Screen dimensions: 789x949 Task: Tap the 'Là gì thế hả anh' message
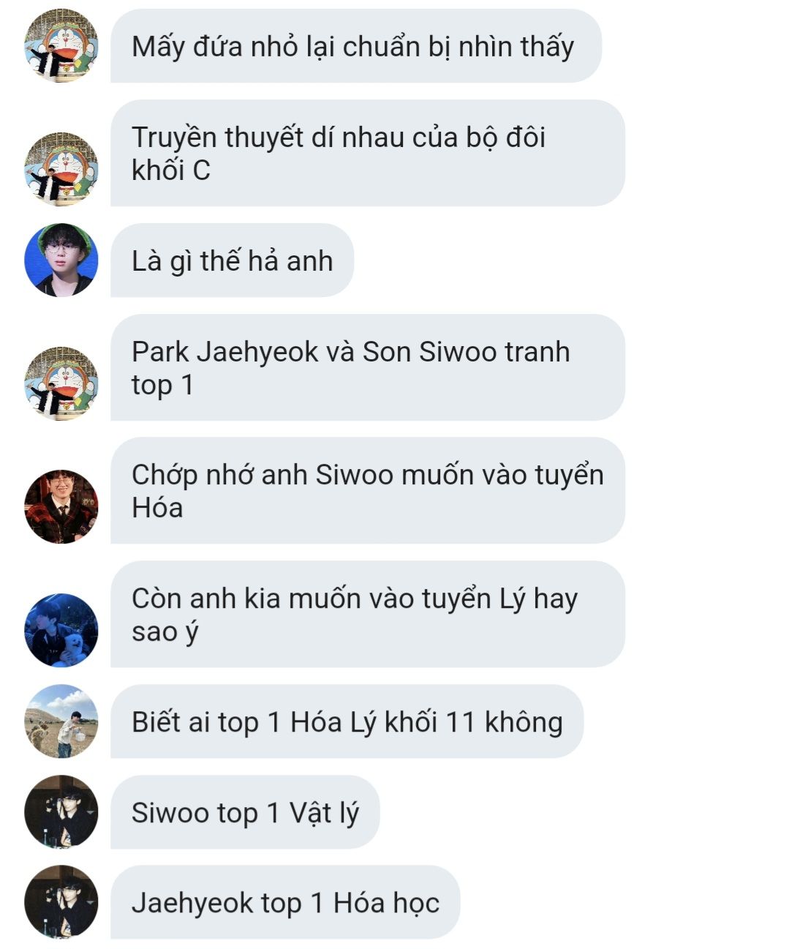click(233, 260)
